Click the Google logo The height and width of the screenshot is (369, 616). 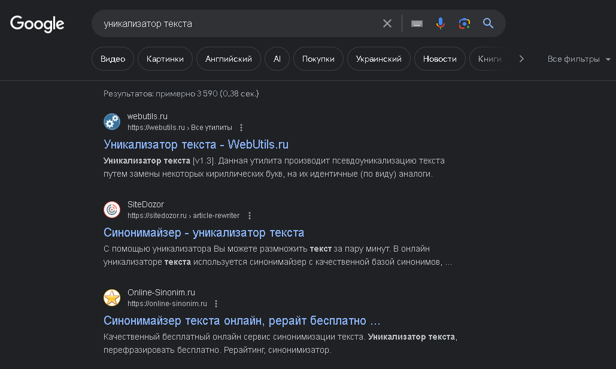click(37, 24)
